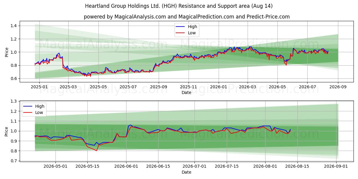The width and height of the screenshot is (358, 179).
Task: Click the '2026-07-15' x-axis label in bottom chart
Action: click(x=226, y=166)
